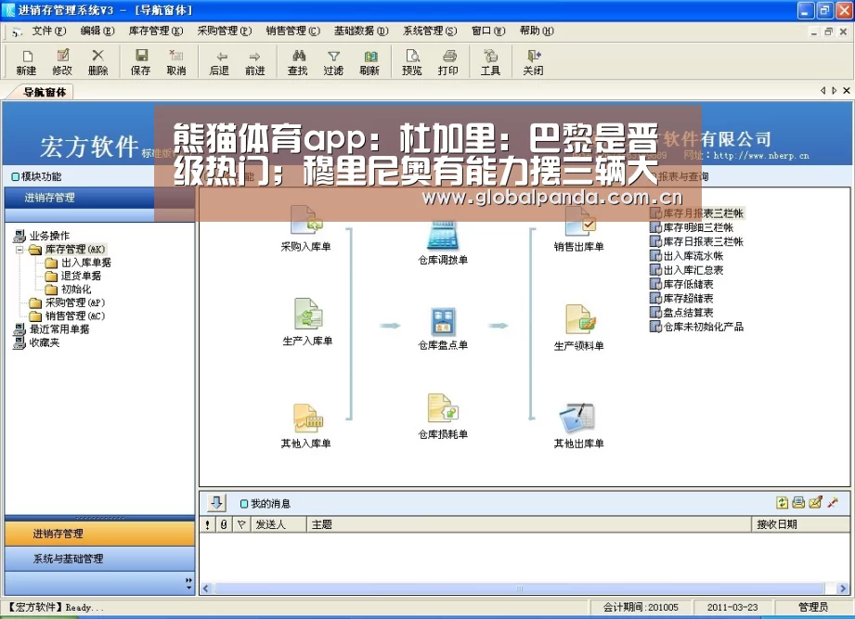Select the 导航窗体 tab
This screenshot has width=855, height=619.
(45, 92)
